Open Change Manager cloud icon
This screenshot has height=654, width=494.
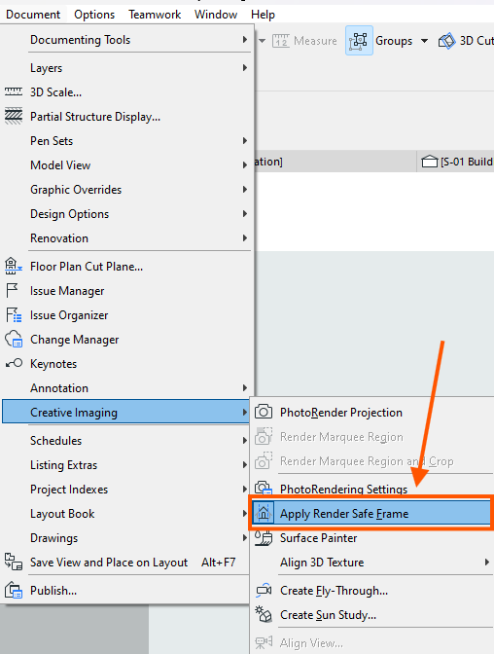[x=14, y=339]
